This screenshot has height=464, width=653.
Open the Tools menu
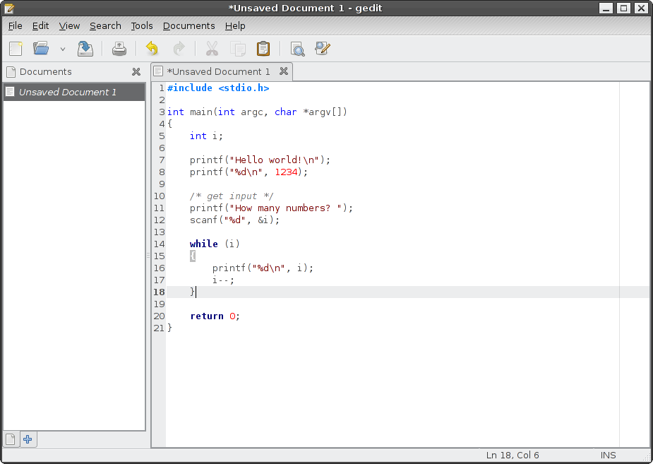point(141,25)
